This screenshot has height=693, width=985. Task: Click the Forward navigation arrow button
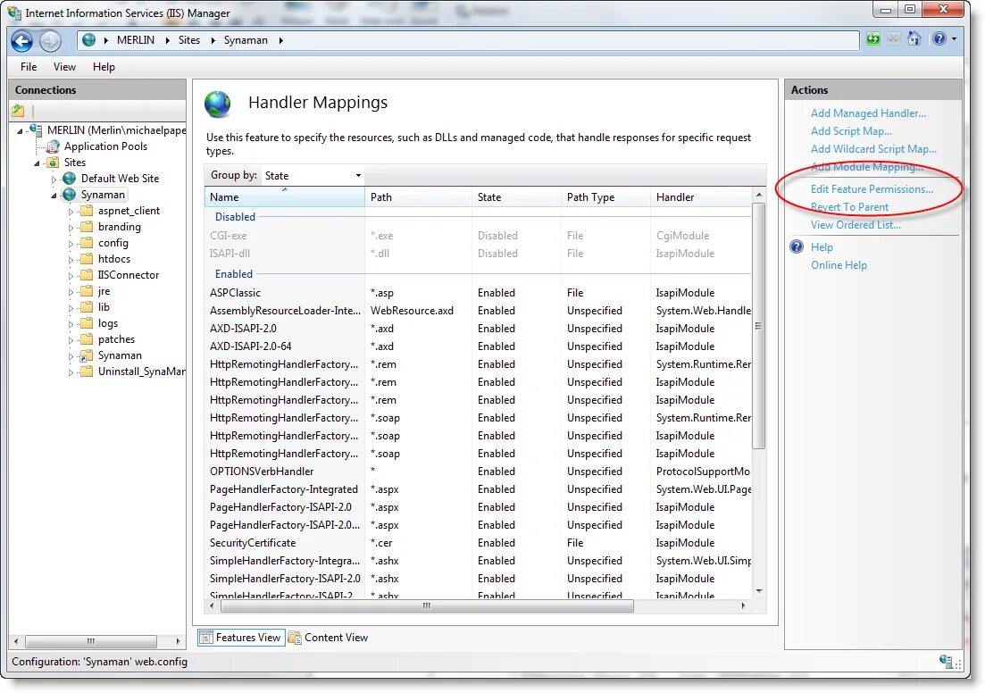click(50, 41)
